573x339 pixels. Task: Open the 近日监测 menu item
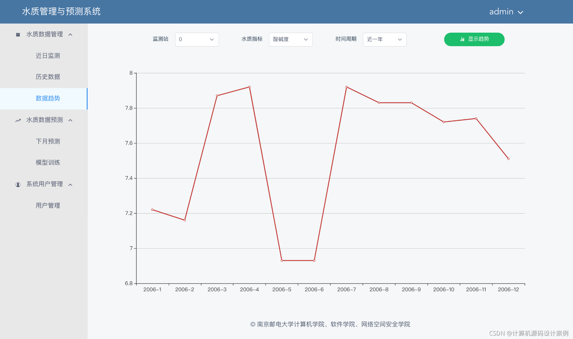(x=44, y=56)
